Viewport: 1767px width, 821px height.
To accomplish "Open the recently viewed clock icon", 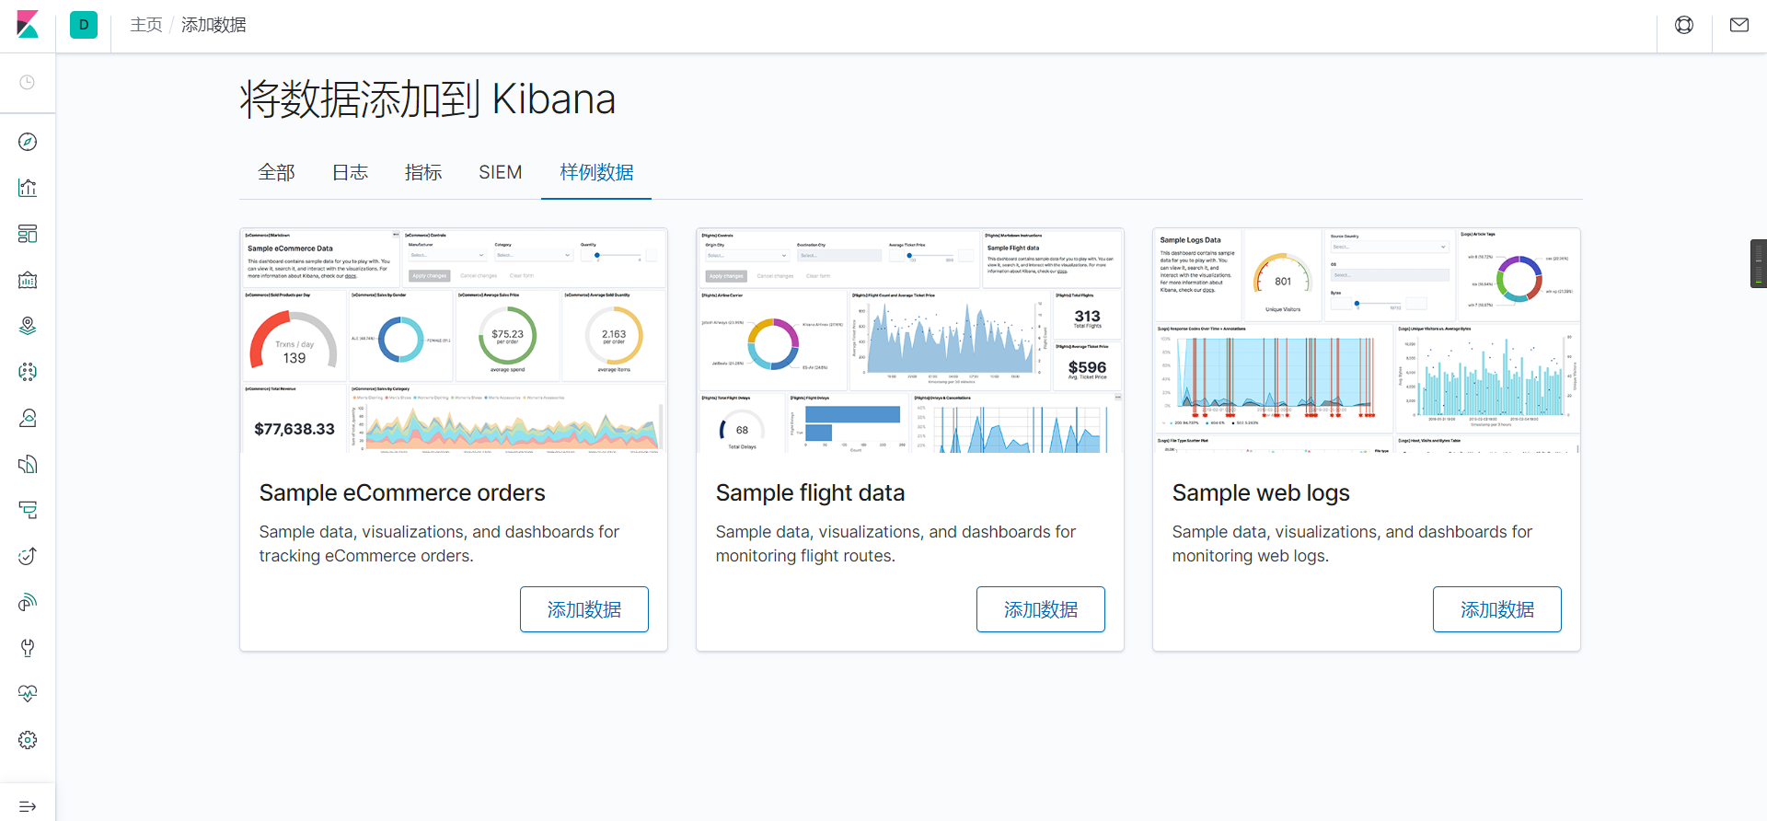I will point(28,82).
